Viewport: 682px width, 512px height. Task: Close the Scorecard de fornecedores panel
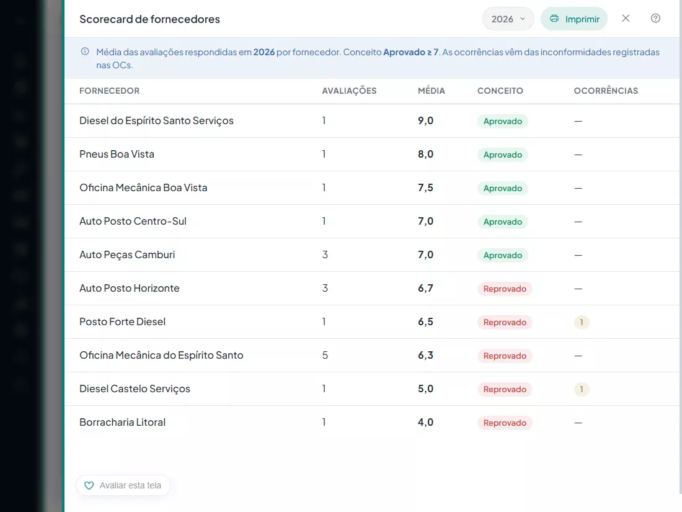626,18
